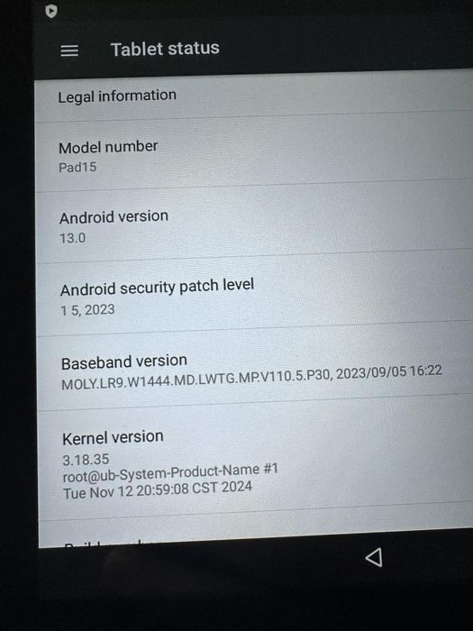Viewport: 473px width, 631px height.
Task: Click the 3.18.35 kernel number
Action: click(x=86, y=460)
